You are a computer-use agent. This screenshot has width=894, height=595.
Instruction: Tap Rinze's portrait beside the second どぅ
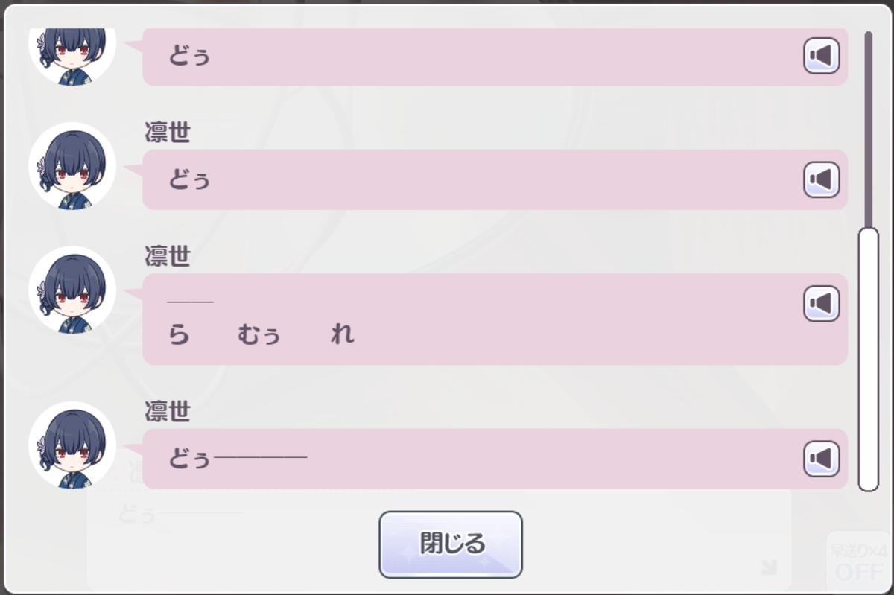tap(72, 165)
